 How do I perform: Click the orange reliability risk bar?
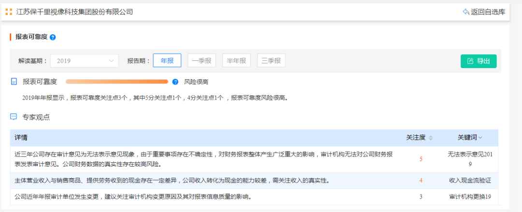pos(117,82)
